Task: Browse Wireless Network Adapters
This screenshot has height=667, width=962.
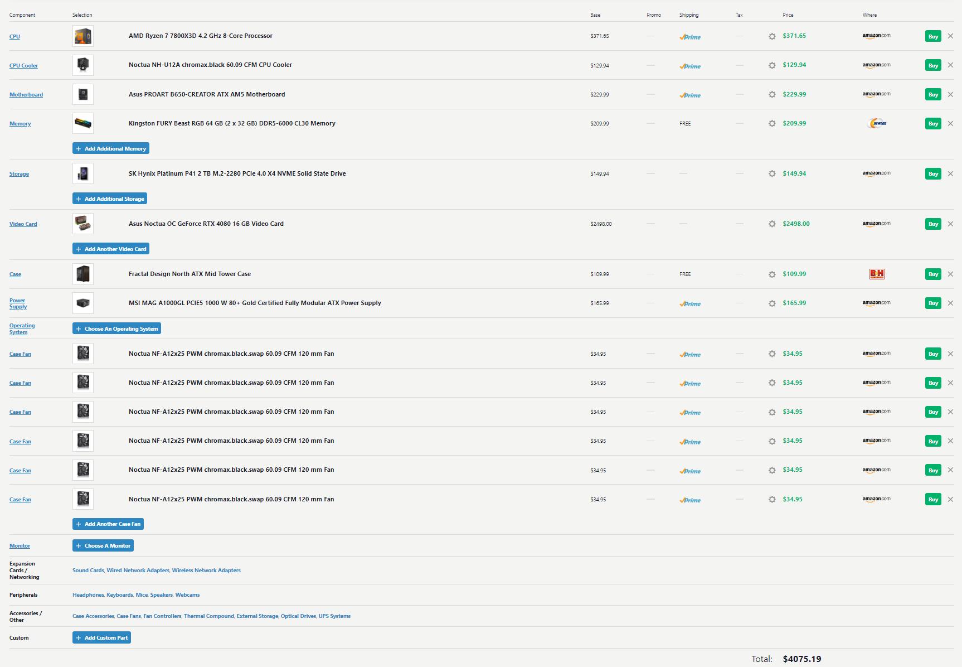Action: [x=206, y=571]
